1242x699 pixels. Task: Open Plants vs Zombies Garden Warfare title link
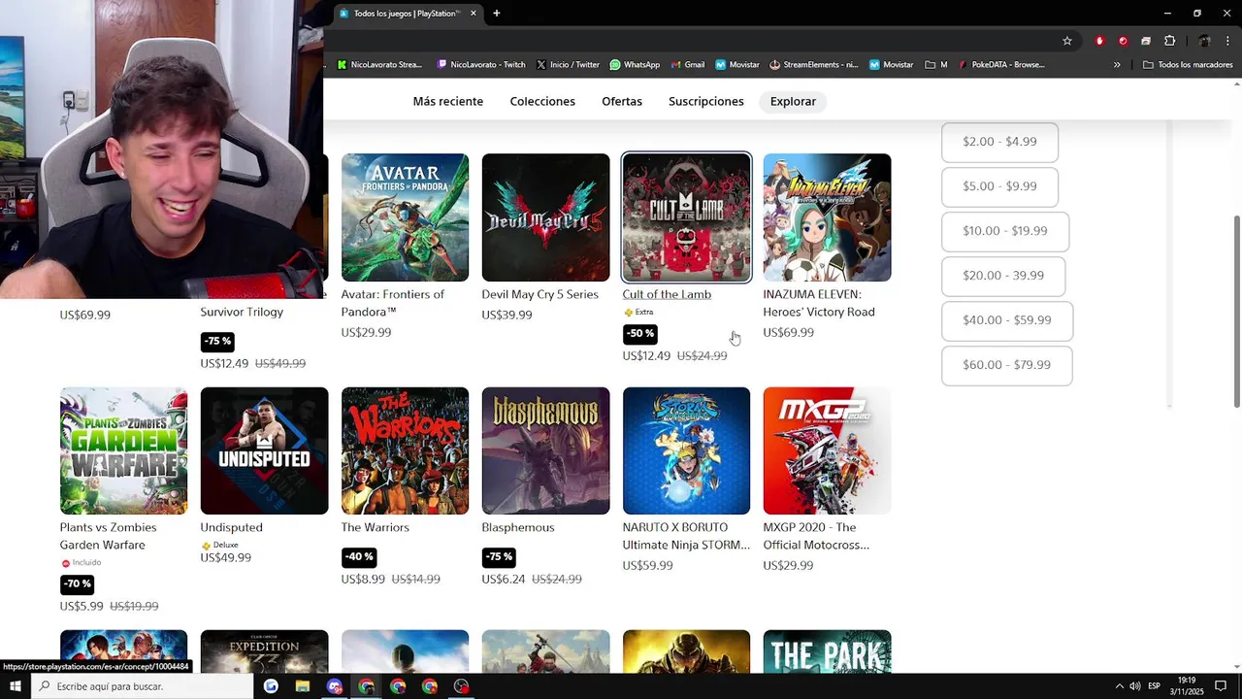click(x=109, y=536)
